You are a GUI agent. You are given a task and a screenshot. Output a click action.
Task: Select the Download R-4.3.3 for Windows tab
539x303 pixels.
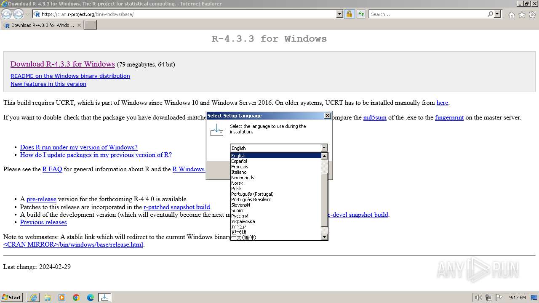pos(42,25)
